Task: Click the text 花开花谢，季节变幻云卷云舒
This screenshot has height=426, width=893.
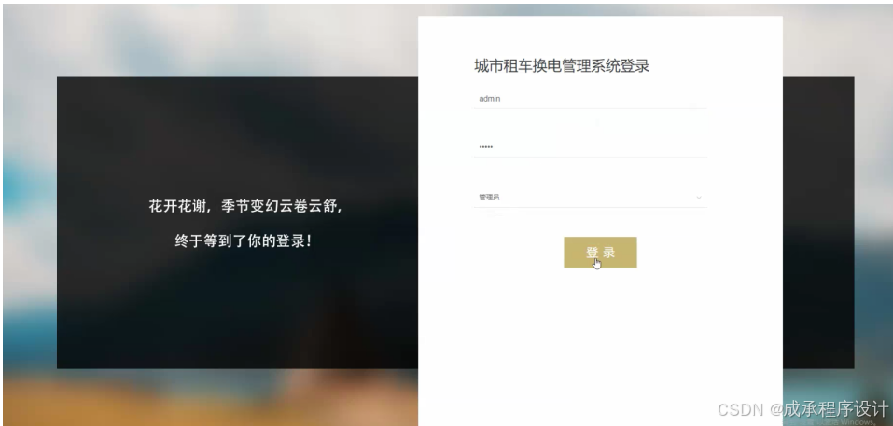Action: tap(246, 206)
